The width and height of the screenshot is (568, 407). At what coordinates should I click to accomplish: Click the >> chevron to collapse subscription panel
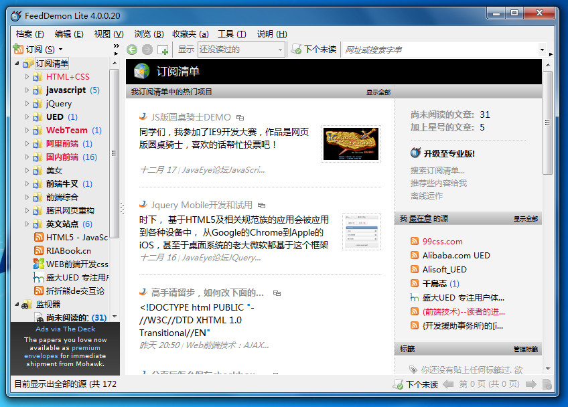point(116,46)
